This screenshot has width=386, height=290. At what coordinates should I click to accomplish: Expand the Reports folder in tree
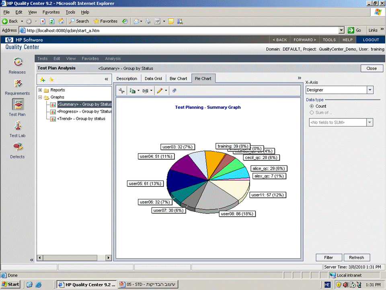(40, 90)
